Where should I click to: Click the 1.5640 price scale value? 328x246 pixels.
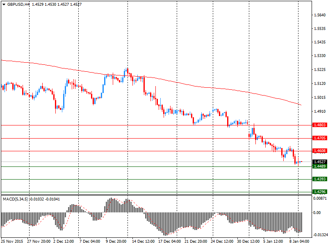point(320,15)
